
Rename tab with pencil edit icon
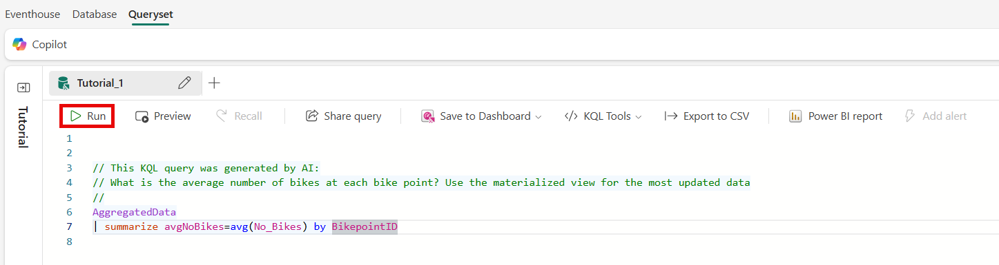coord(184,83)
